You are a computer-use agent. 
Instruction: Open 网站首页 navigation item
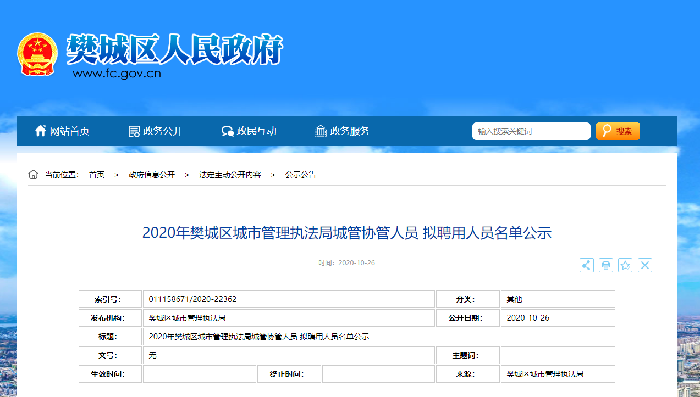[x=70, y=131]
